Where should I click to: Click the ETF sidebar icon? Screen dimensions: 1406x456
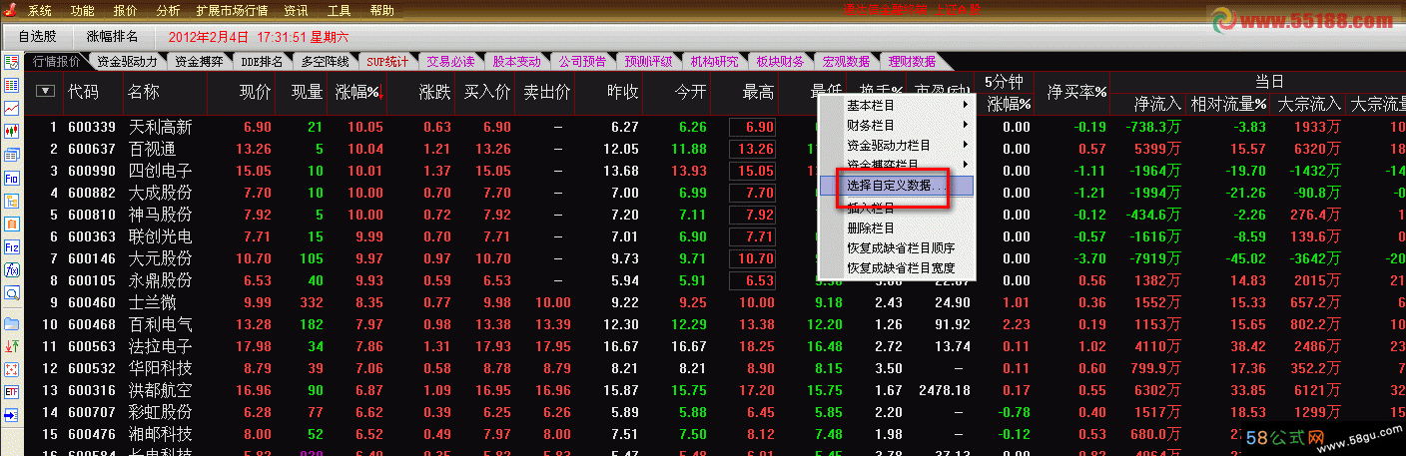11,392
